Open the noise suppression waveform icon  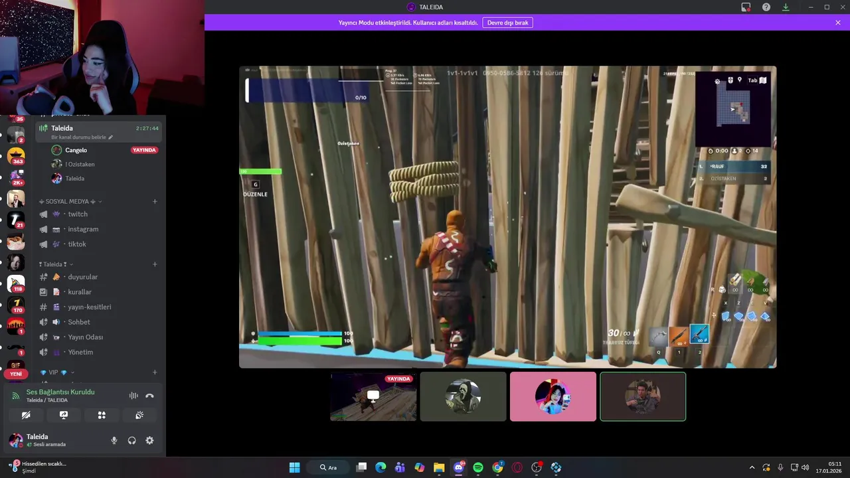[x=133, y=396]
